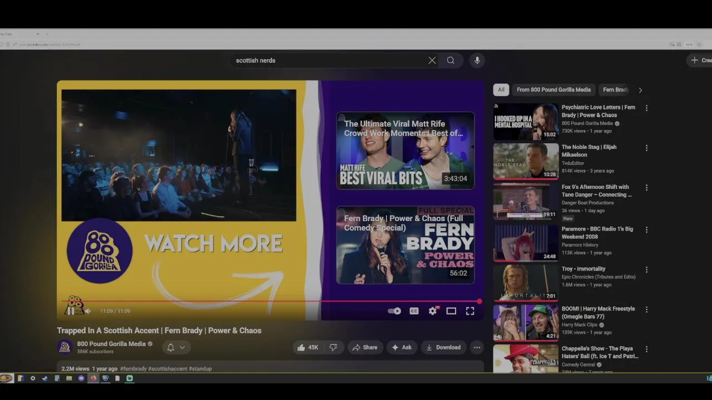Open Fox 9's Afternoon Shift video thumbnail
Image resolution: width=712 pixels, height=400 pixels.
click(x=526, y=201)
